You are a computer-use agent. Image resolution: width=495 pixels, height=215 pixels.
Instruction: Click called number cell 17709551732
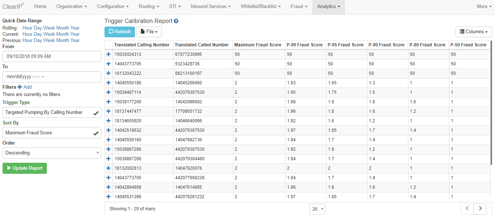point(203,111)
